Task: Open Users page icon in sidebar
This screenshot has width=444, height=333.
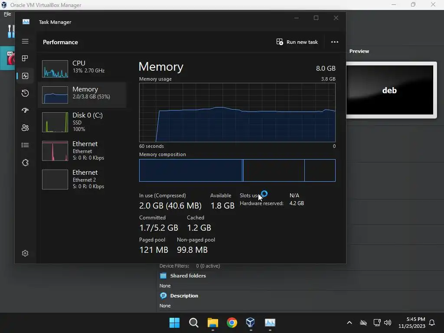Action: pos(25,128)
